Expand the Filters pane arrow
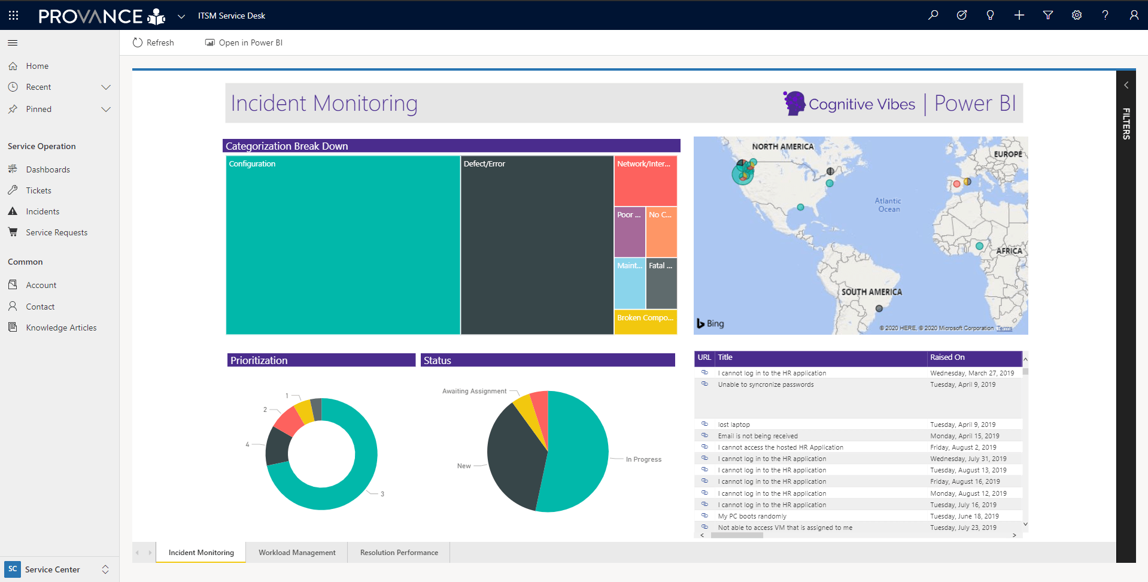 pos(1126,85)
